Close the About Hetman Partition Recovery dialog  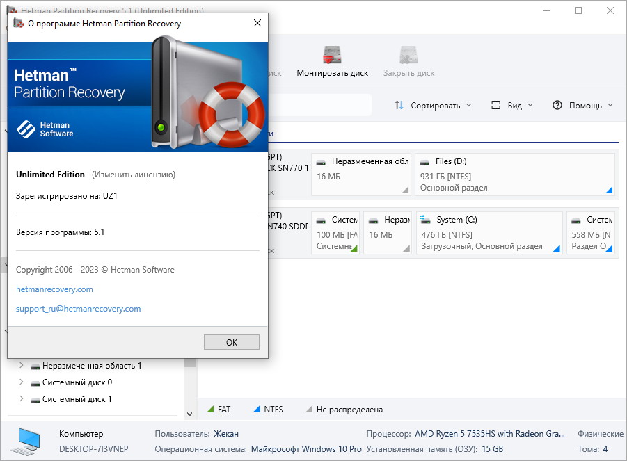[x=257, y=23]
